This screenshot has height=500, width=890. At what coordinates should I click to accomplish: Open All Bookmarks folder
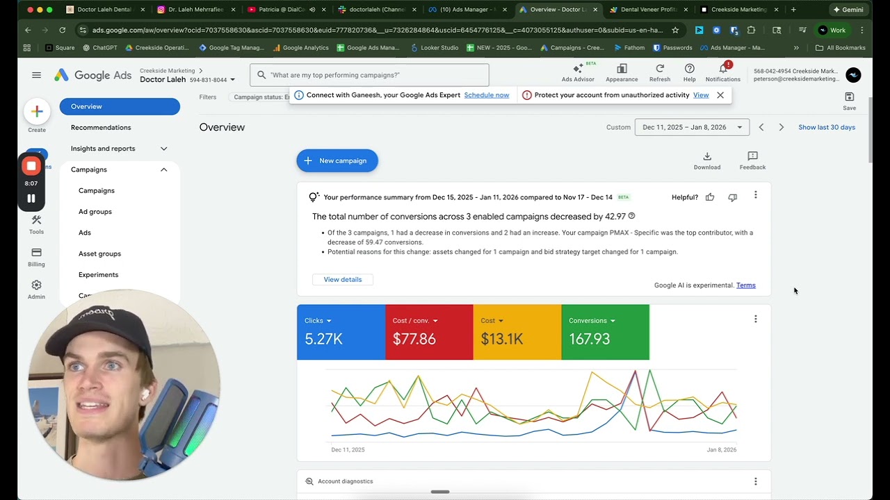[x=840, y=48]
